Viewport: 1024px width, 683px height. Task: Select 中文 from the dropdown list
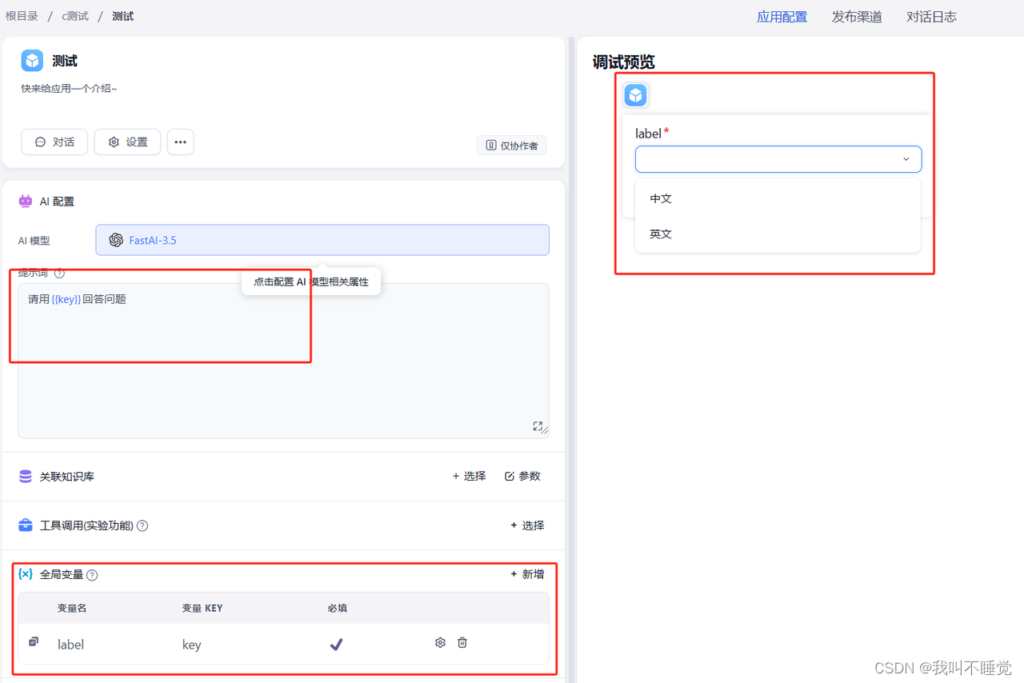coord(661,198)
